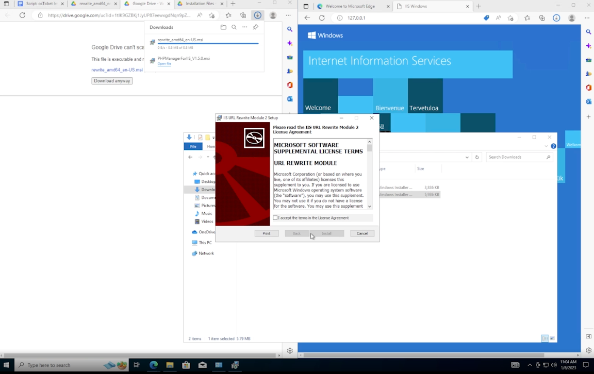Screen dimensions: 594x374
Task: Select the 3,836 KB installer file row
Action: pos(409,188)
